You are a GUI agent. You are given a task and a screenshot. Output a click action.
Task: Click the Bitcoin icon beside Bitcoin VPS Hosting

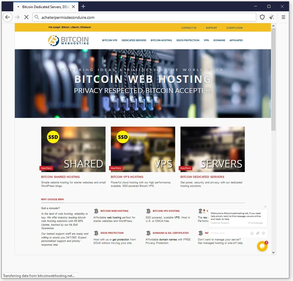click(x=148, y=211)
